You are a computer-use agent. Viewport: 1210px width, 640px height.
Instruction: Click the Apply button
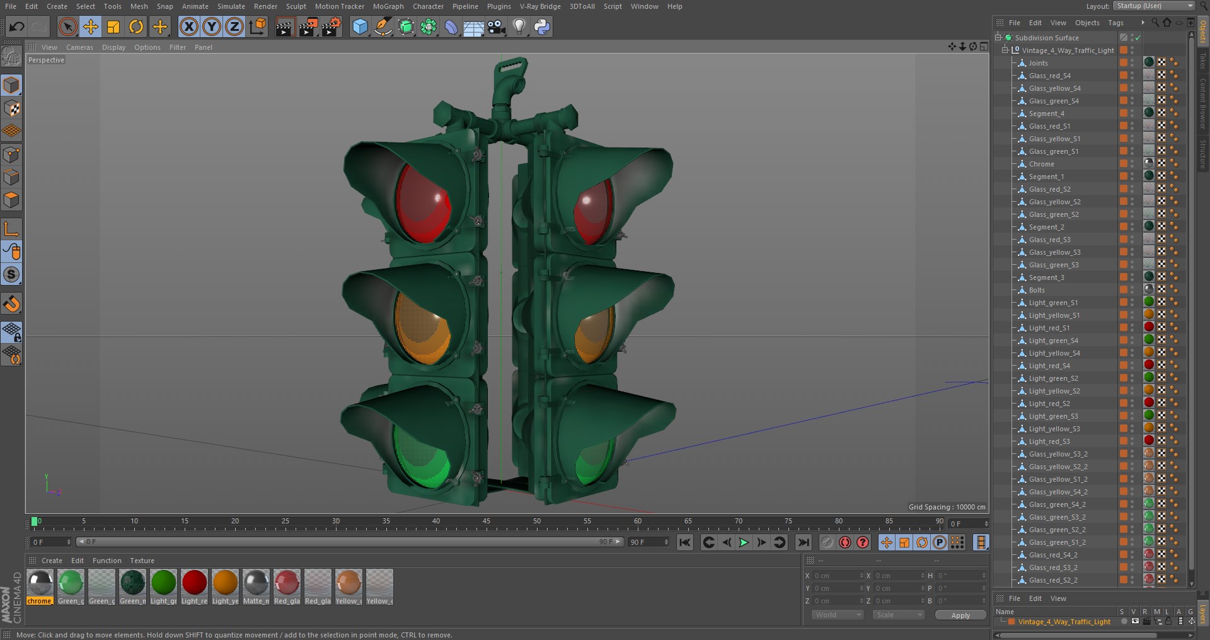pyautogui.click(x=960, y=615)
